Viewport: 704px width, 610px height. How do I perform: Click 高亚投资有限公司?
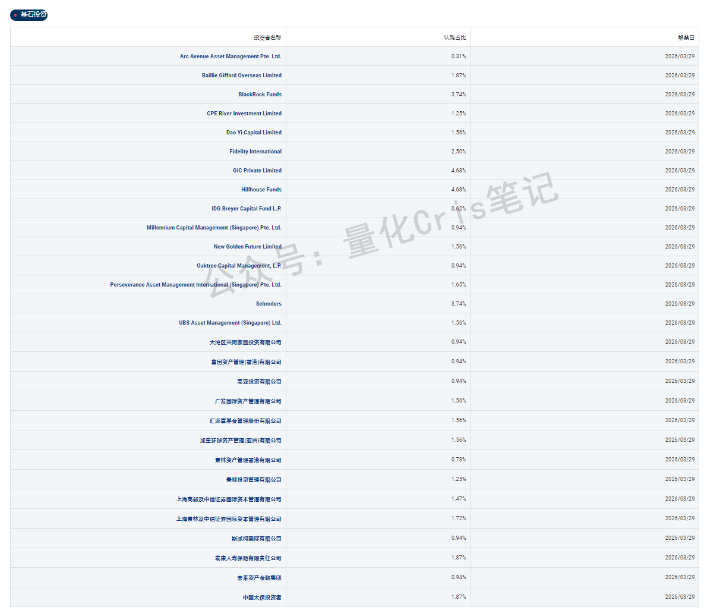pos(260,382)
